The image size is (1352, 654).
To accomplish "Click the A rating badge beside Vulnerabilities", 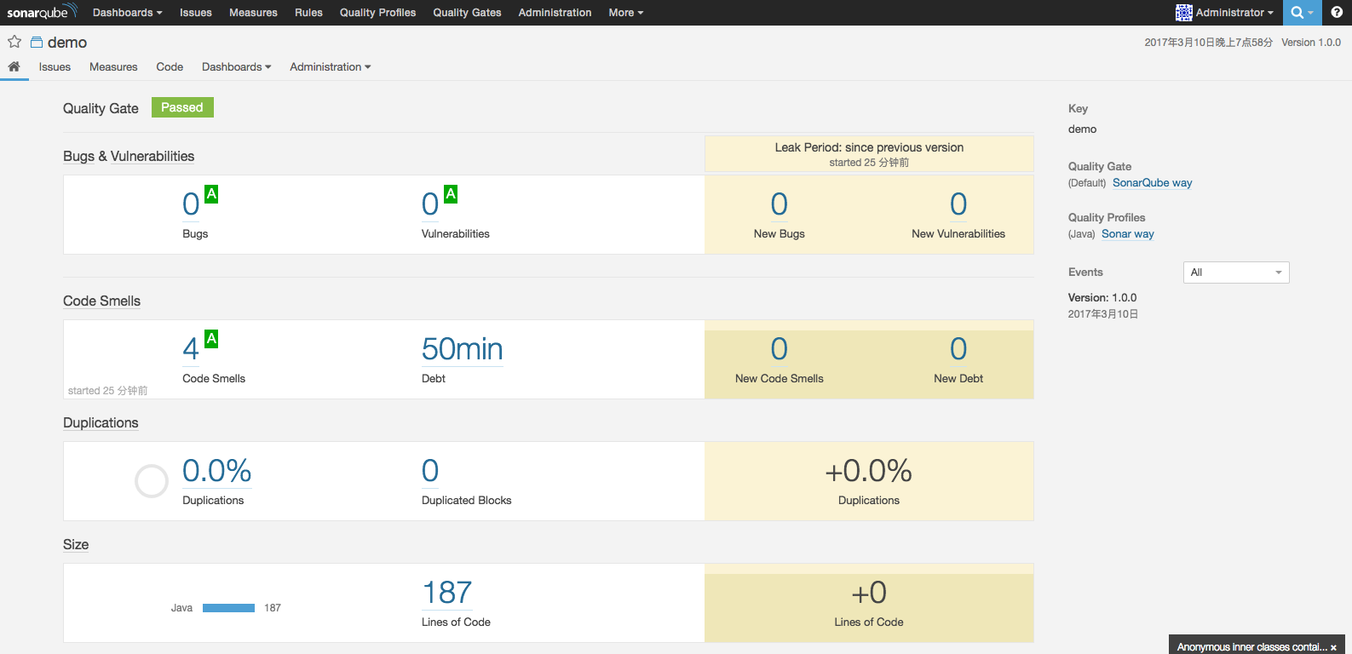I will (451, 194).
